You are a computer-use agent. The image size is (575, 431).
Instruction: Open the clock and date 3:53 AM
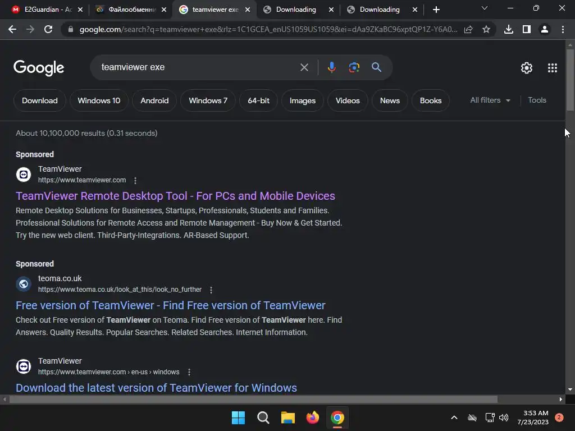tap(533, 418)
